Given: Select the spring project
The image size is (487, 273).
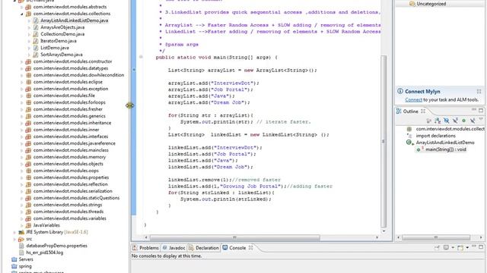Looking at the screenshot, I should 25,266.
